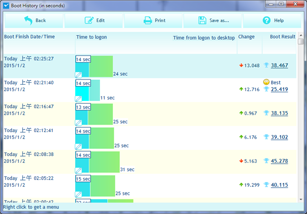Image resolution: width=307 pixels, height=214 pixels.
Task: Click trophy icon beside 38.467
Action: [266, 65]
